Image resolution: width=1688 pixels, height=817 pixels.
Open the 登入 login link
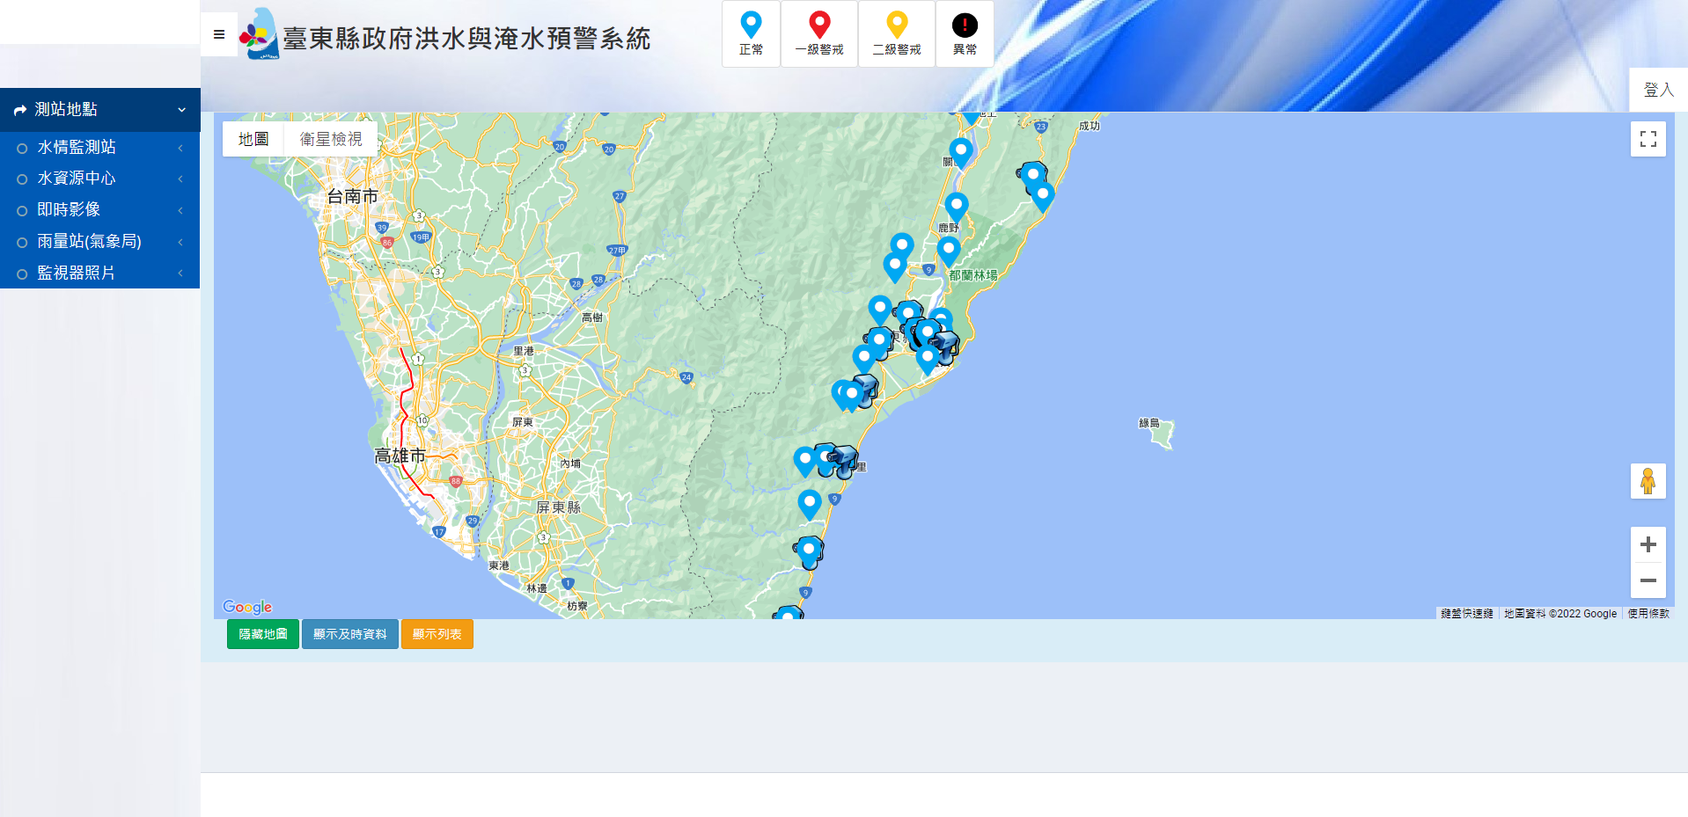pyautogui.click(x=1658, y=90)
